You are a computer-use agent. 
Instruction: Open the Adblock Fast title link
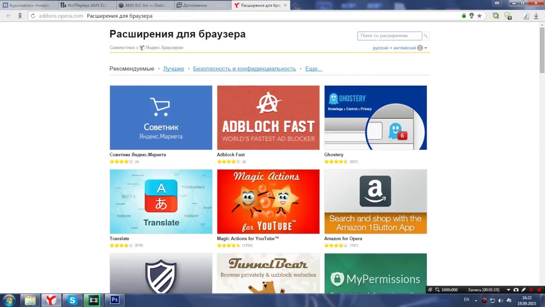pos(231,155)
